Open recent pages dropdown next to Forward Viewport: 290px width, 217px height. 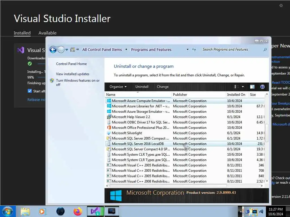pyautogui.click(x=67, y=50)
